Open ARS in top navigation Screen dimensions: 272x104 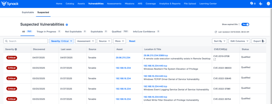pyautogui.click(x=140, y=4)
